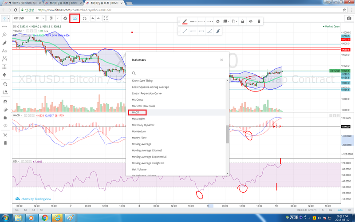The image size is (355, 222).
Task: Open the pitchfork drawing tools
Action: click(4, 35)
